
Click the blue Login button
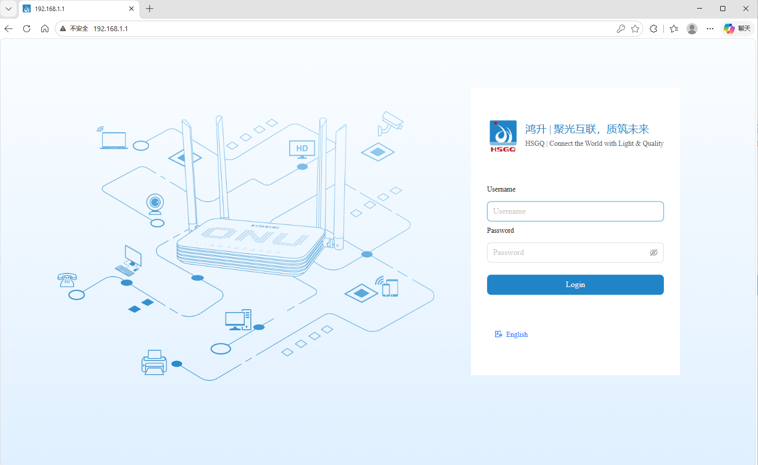(x=575, y=285)
